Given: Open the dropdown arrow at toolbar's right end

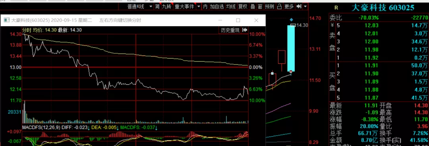Looking at the screenshot, I should coord(305,6).
